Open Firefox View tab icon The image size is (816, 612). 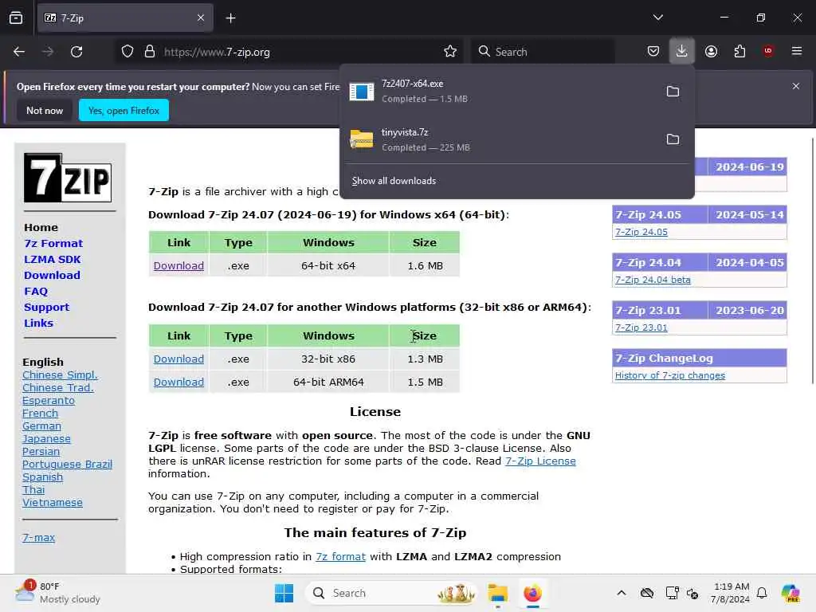point(16,18)
